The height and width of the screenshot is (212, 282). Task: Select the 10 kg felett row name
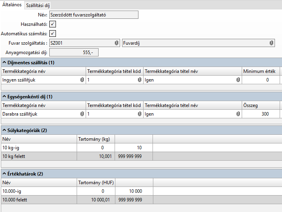click(39, 156)
